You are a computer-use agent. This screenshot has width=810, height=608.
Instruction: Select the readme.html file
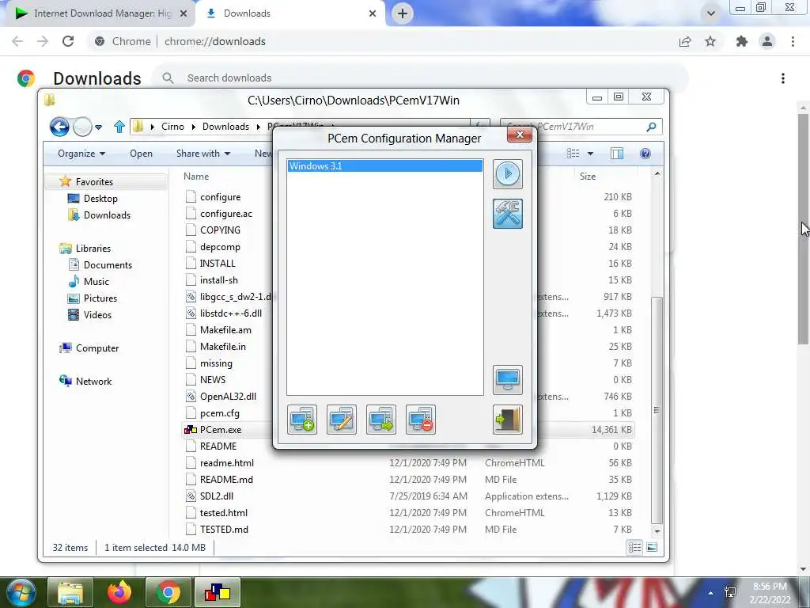(x=227, y=462)
